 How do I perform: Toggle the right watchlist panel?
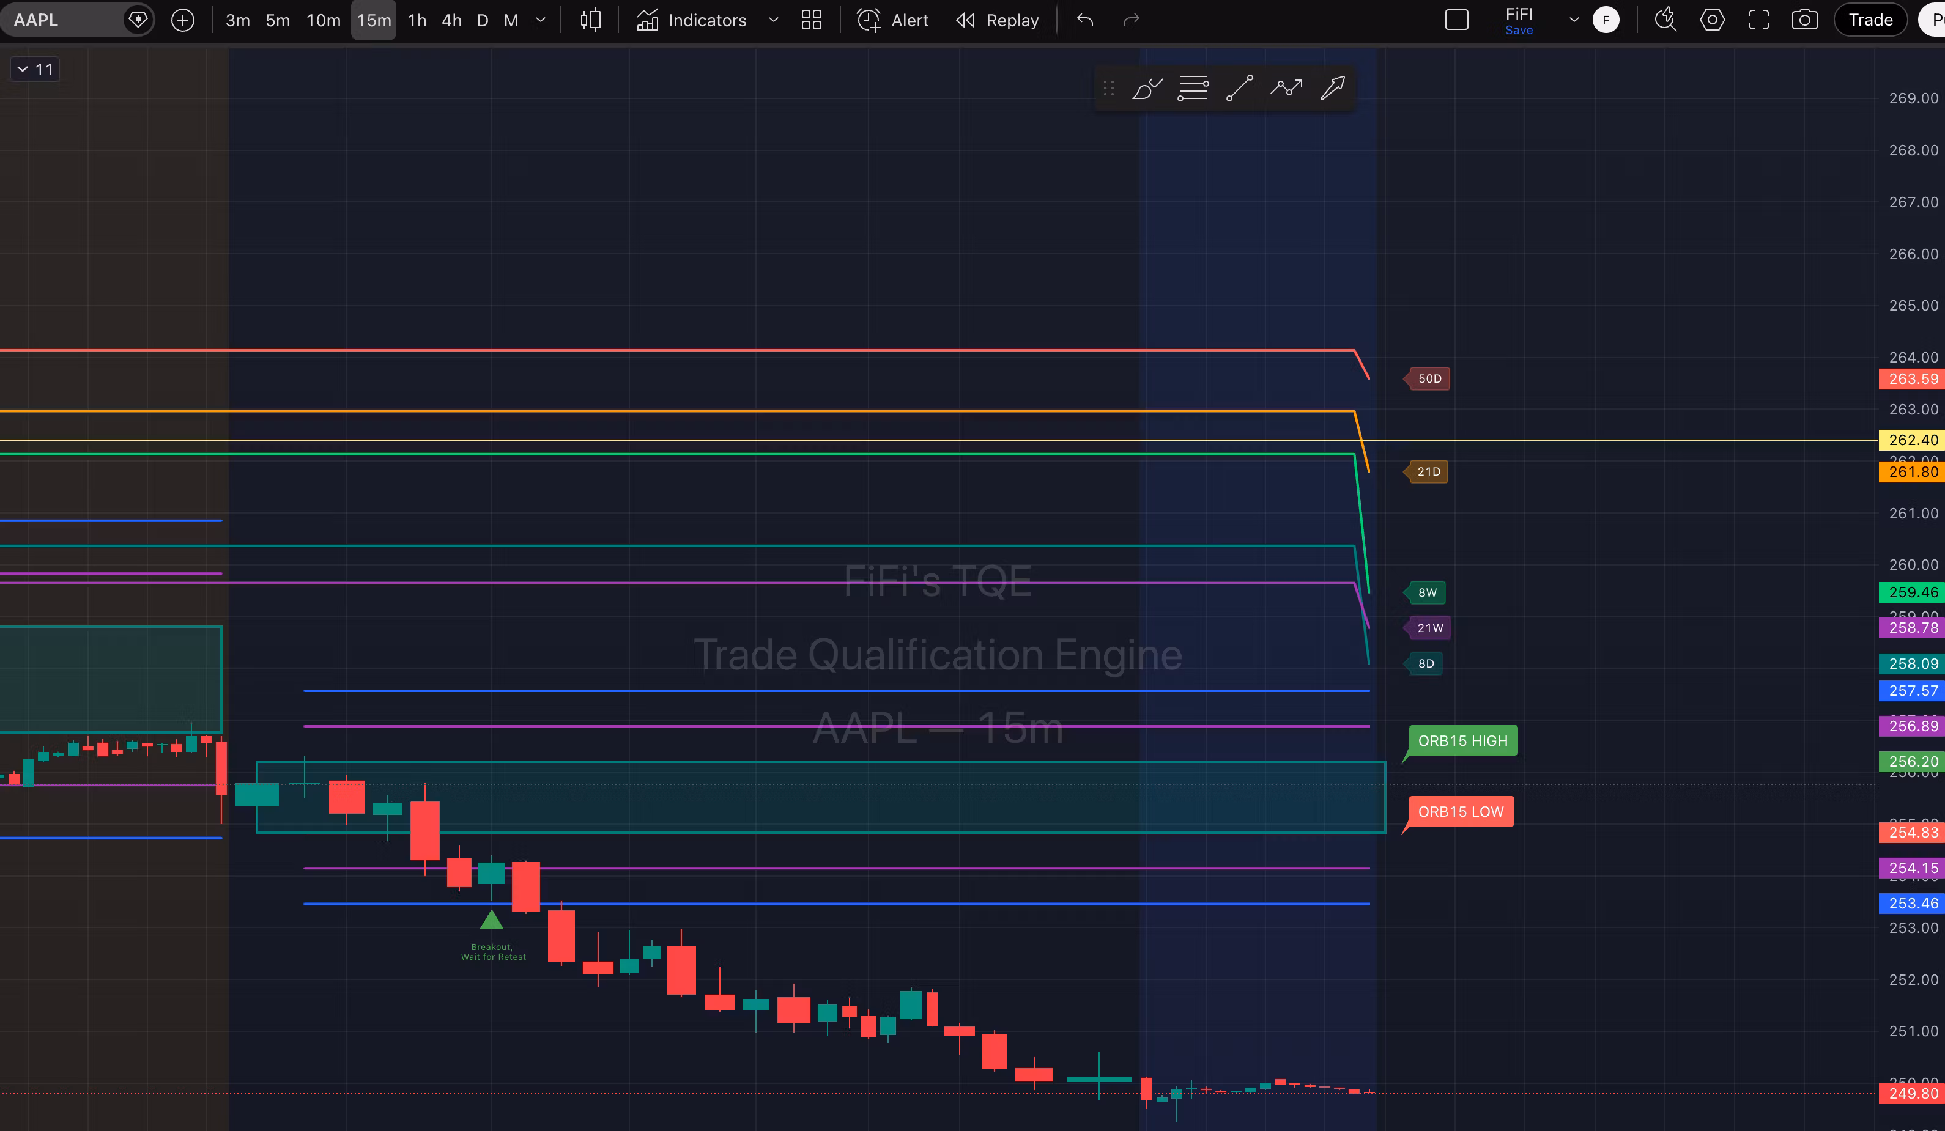[1456, 20]
